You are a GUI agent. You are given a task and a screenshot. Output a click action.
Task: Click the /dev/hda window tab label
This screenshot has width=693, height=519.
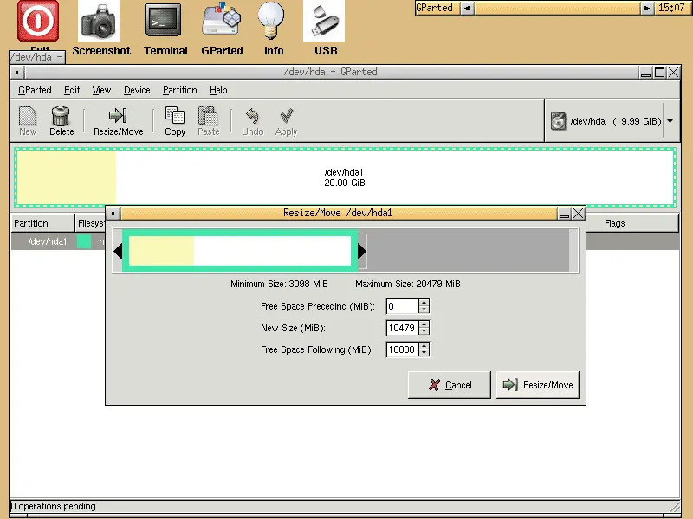36,57
